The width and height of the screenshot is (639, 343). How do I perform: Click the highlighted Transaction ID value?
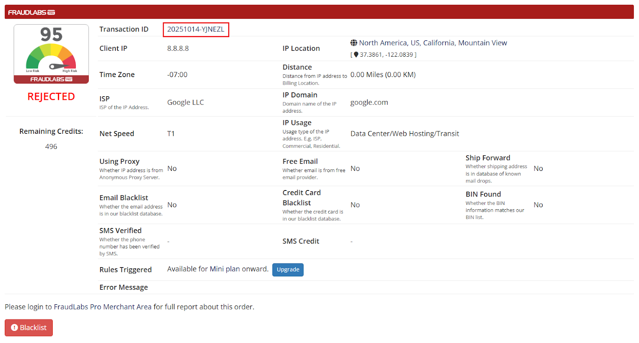[x=196, y=30]
